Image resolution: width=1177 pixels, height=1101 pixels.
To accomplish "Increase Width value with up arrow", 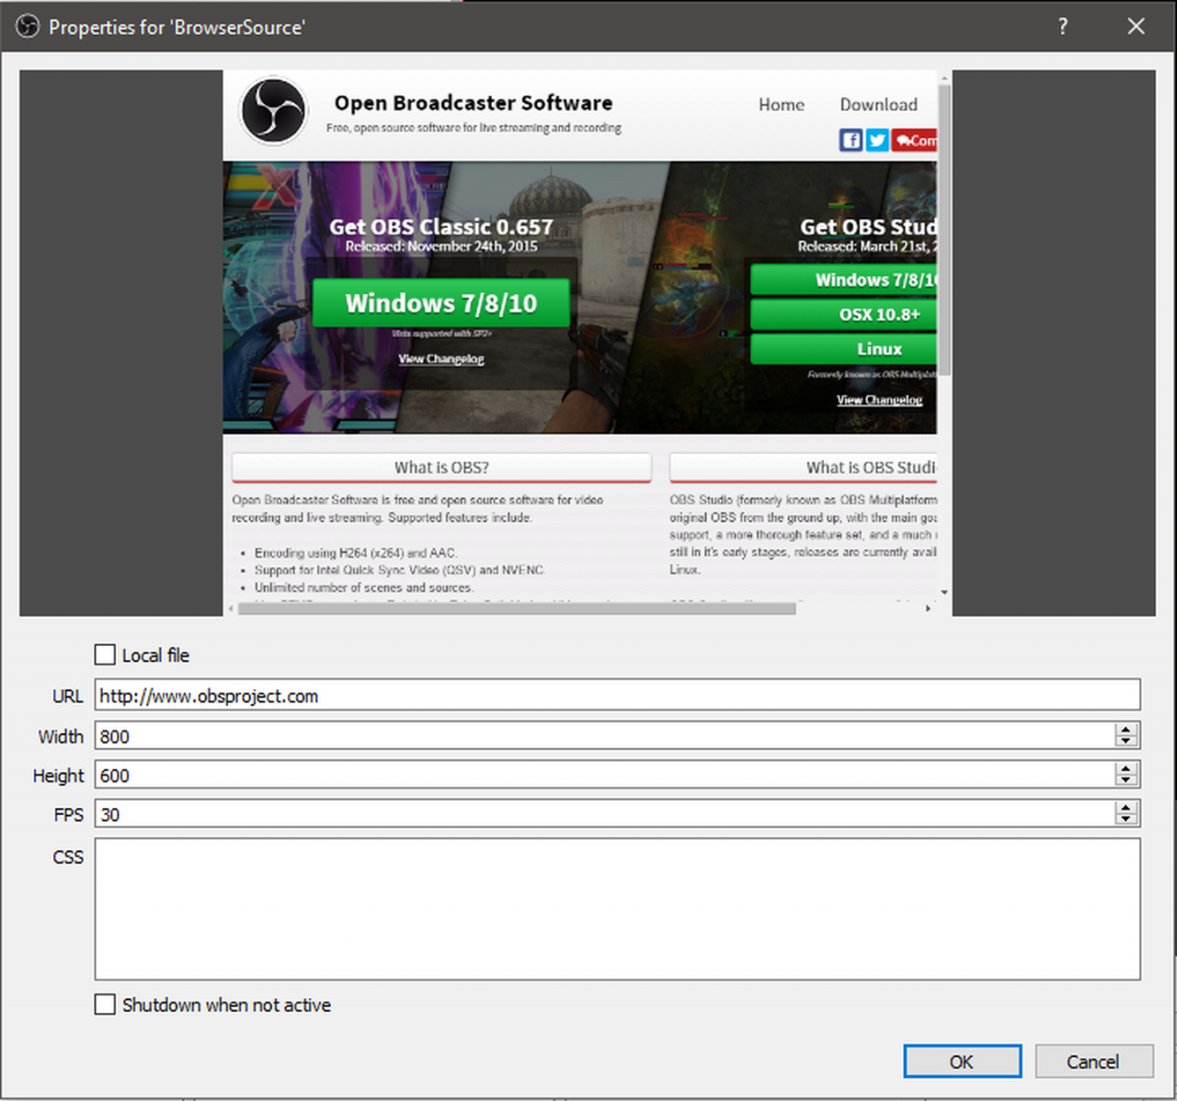I will click(x=1126, y=730).
